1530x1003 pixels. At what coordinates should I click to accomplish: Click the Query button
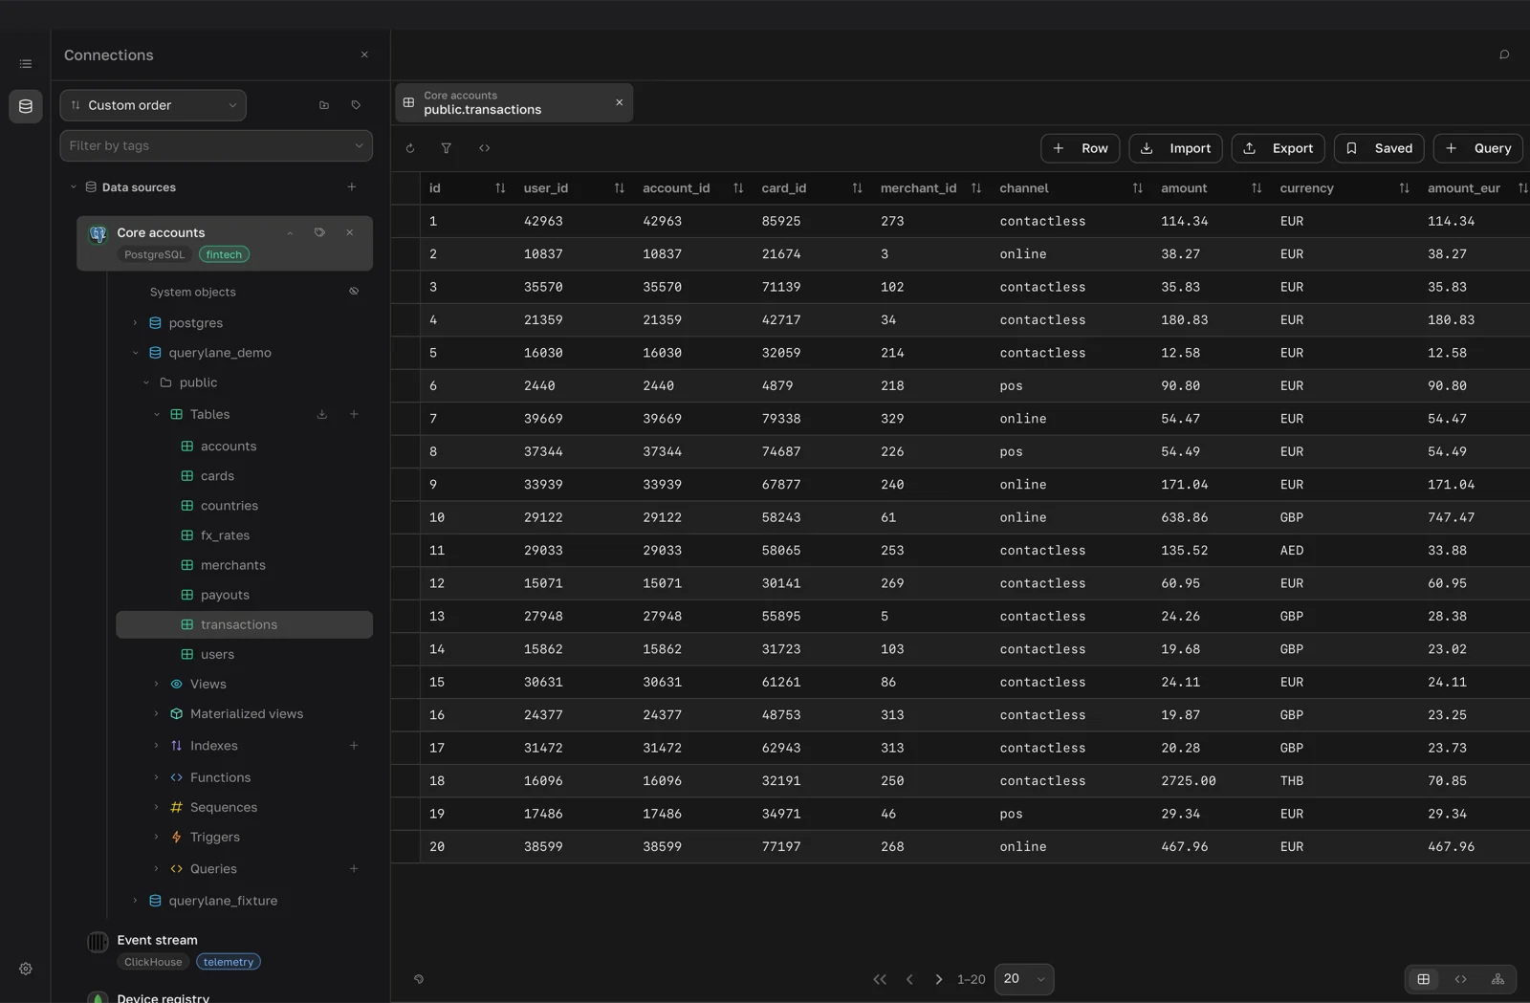1478,148
